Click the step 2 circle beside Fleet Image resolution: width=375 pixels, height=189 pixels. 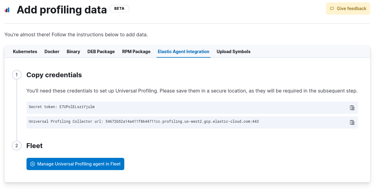16,146
